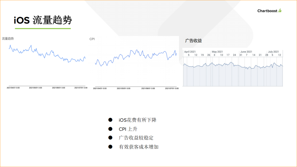Select the CPI chart title label
The width and height of the screenshot is (297, 167).
92,39
